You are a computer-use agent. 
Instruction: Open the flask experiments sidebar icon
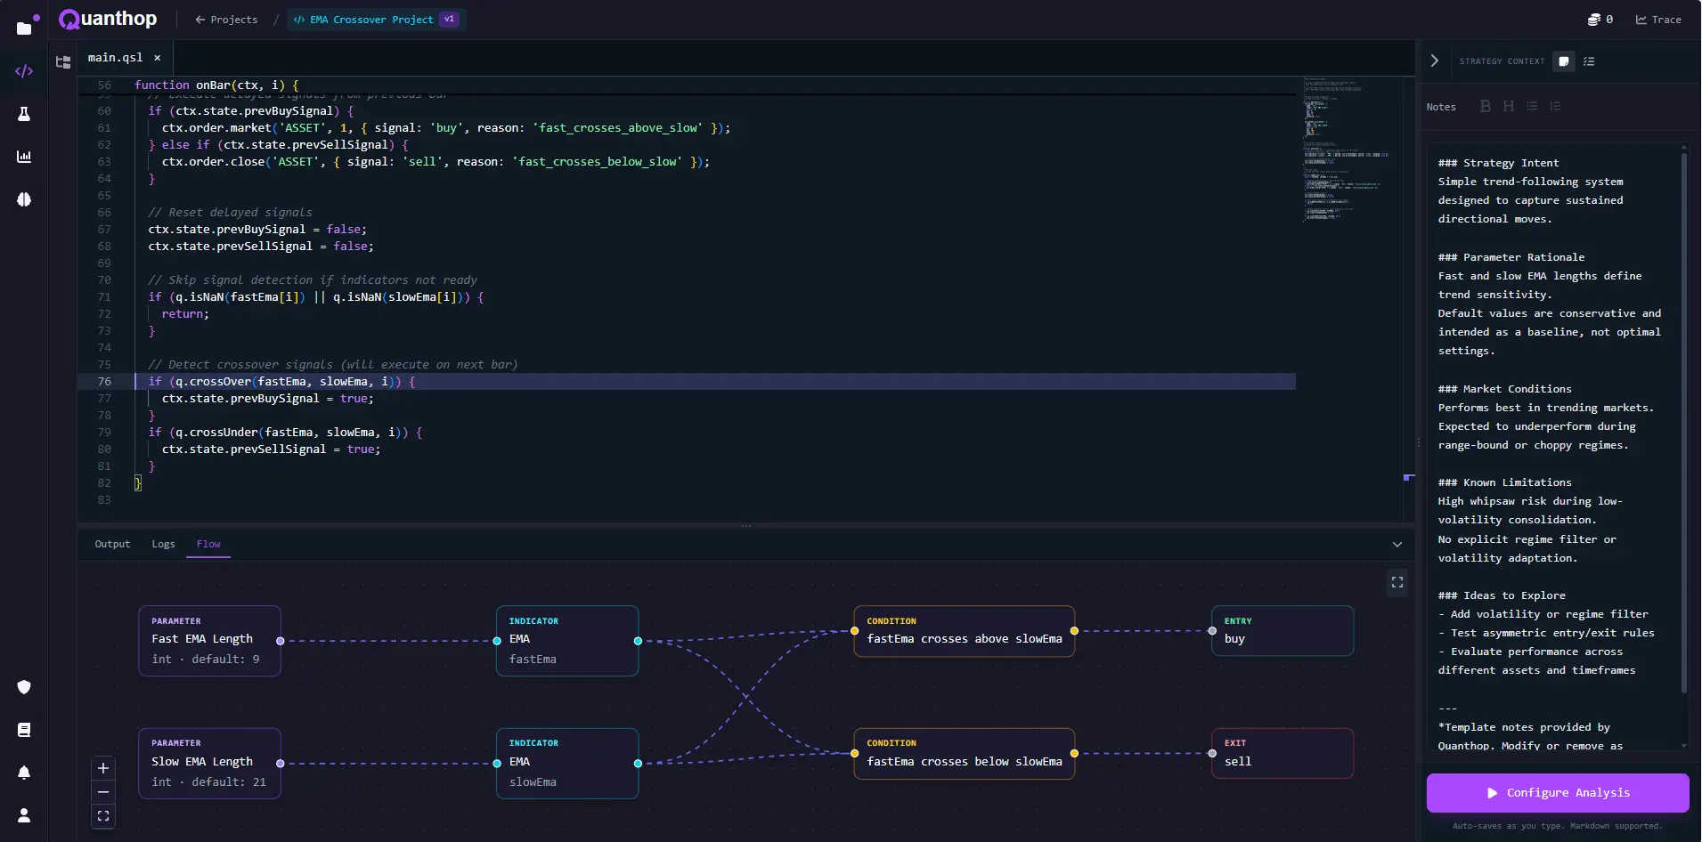pyautogui.click(x=24, y=114)
